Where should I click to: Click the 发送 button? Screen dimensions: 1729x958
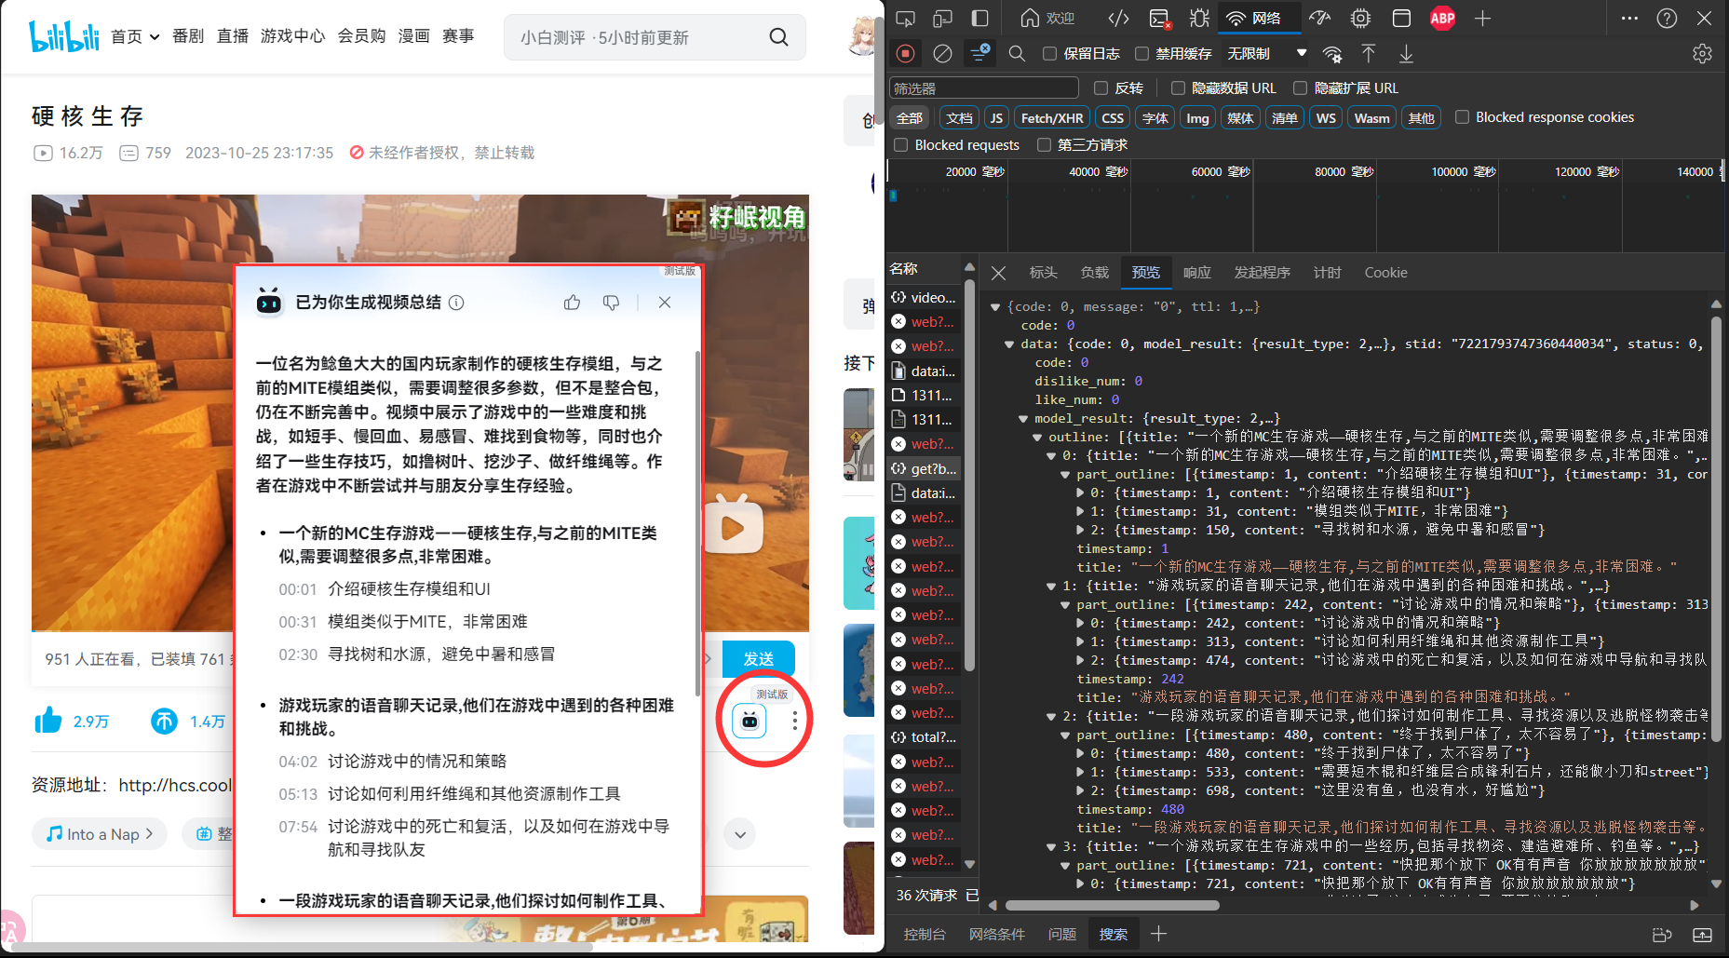758,658
